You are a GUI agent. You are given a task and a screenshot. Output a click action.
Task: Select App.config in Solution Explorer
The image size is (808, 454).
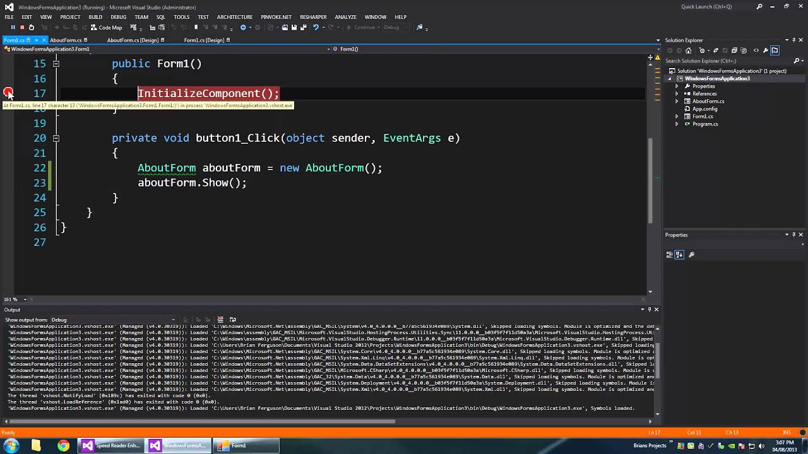tap(704, 109)
